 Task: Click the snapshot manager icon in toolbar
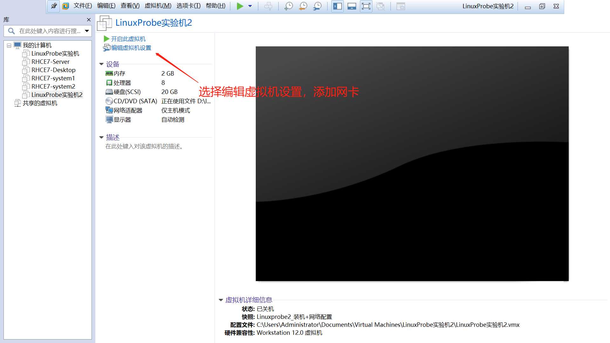point(318,6)
